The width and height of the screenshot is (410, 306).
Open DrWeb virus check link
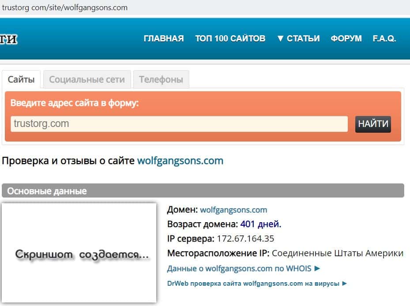pos(257,284)
